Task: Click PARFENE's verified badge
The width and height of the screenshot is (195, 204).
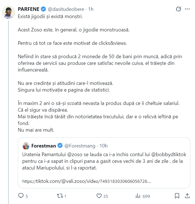Action: click(43, 9)
